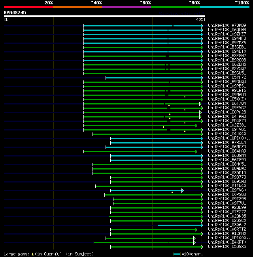This screenshot has height=257, width=253.
Task: Click the yellow gap marker icon in legend
Action: [32, 254]
